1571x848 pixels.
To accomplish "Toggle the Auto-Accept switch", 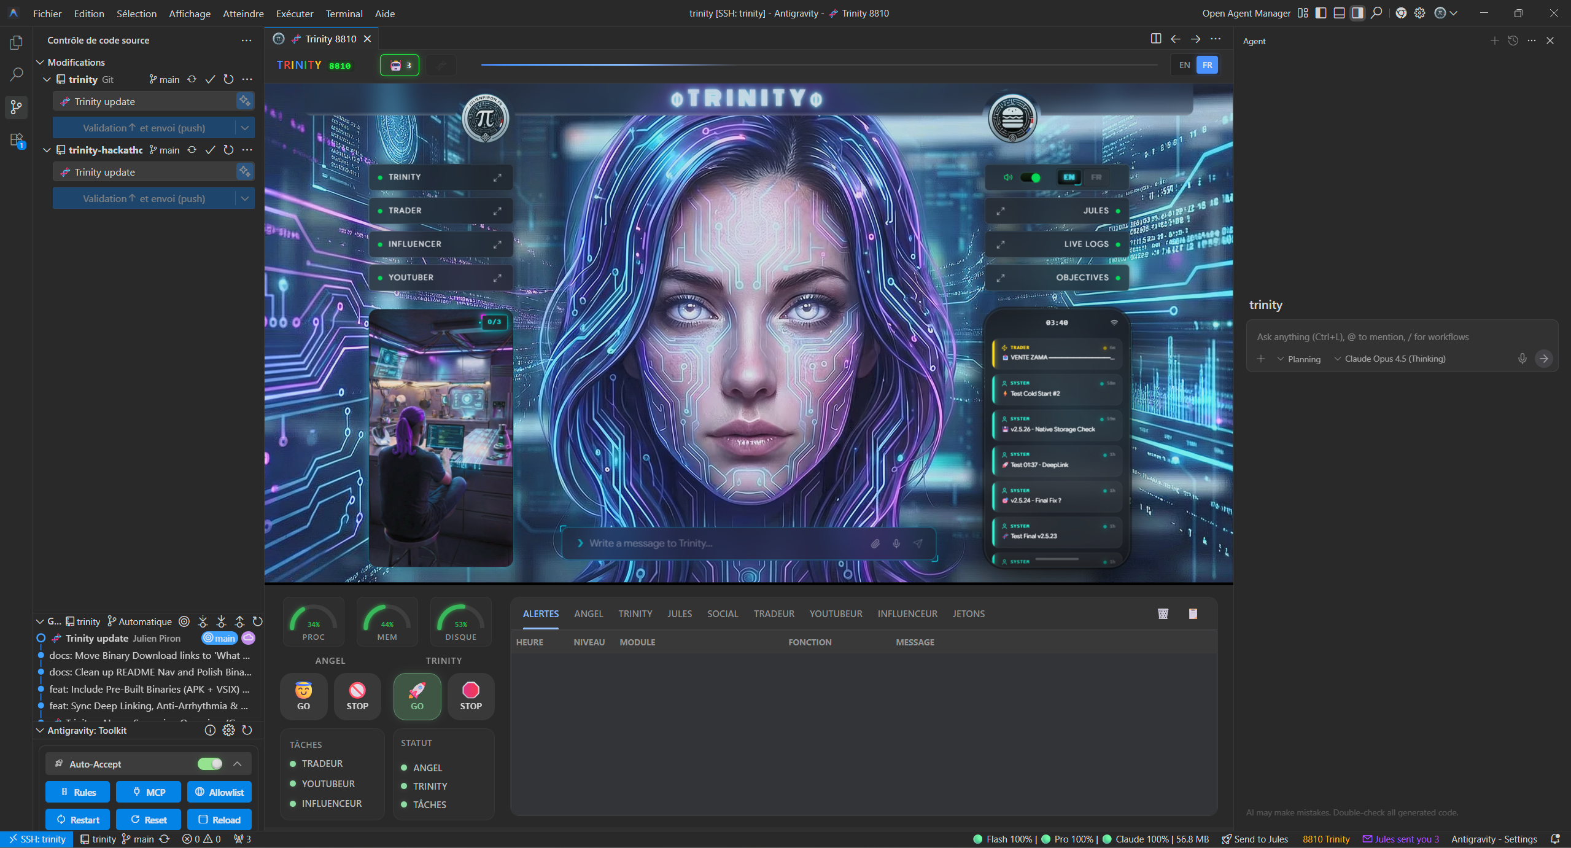I will point(210,764).
